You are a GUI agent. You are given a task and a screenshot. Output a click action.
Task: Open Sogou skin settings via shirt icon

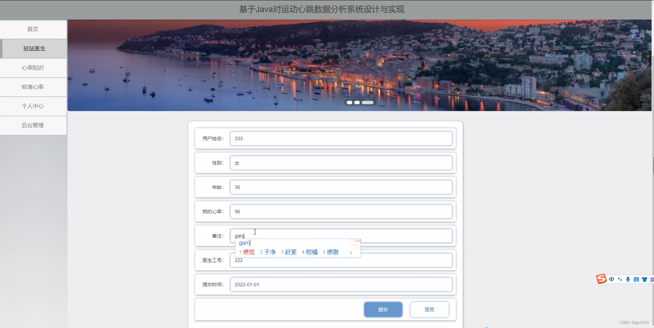pyautogui.click(x=645, y=279)
